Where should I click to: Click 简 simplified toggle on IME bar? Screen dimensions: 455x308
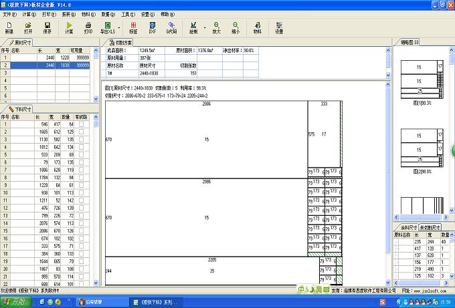pos(319,289)
